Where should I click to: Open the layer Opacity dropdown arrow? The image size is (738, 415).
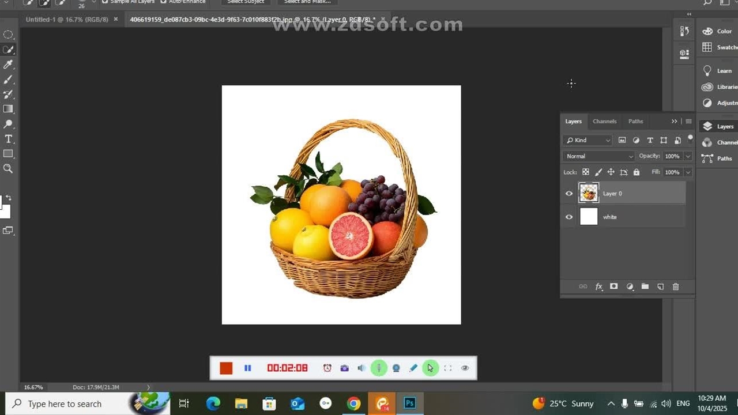pyautogui.click(x=688, y=156)
